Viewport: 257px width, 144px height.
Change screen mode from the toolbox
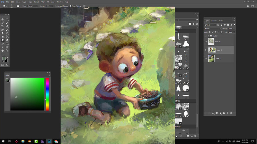point(7,65)
